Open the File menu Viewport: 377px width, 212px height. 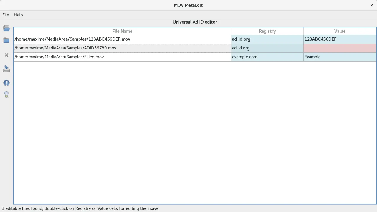tap(6, 15)
